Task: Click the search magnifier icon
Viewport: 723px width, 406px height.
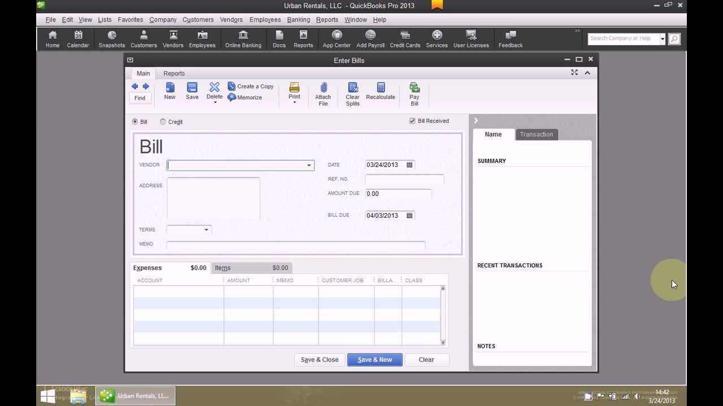Action: click(x=674, y=39)
